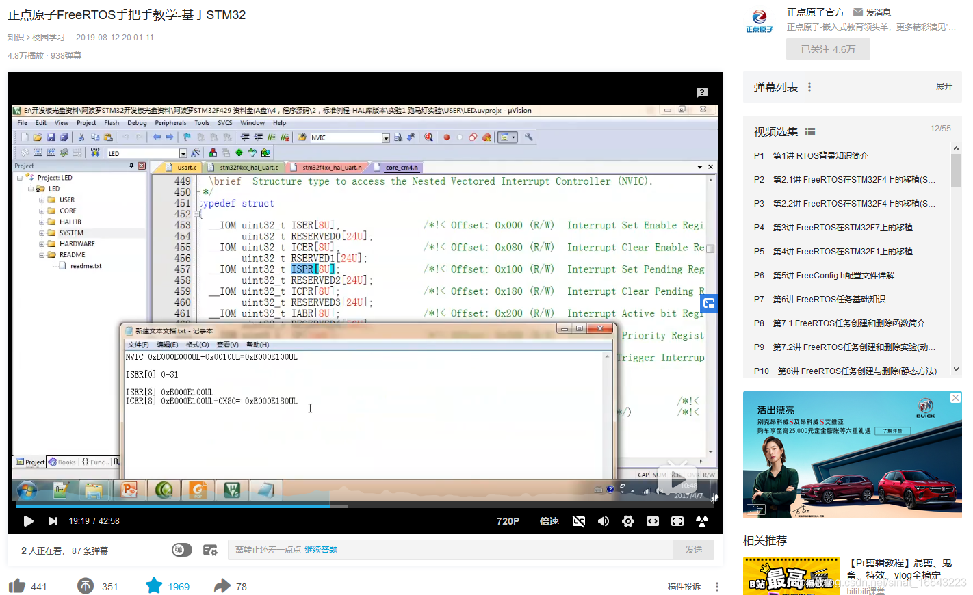This screenshot has height=595, width=973.
Task: Switch to widescreen theater mode
Action: tap(653, 521)
